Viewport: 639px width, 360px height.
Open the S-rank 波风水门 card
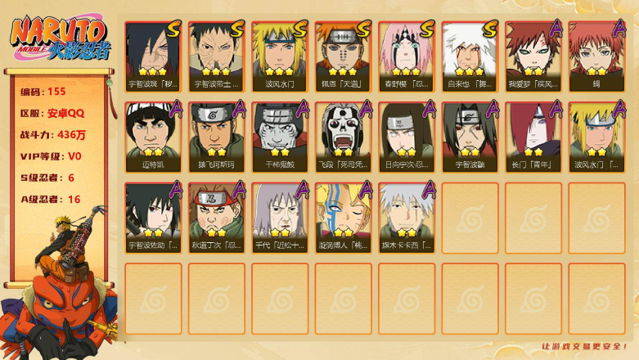(280, 56)
